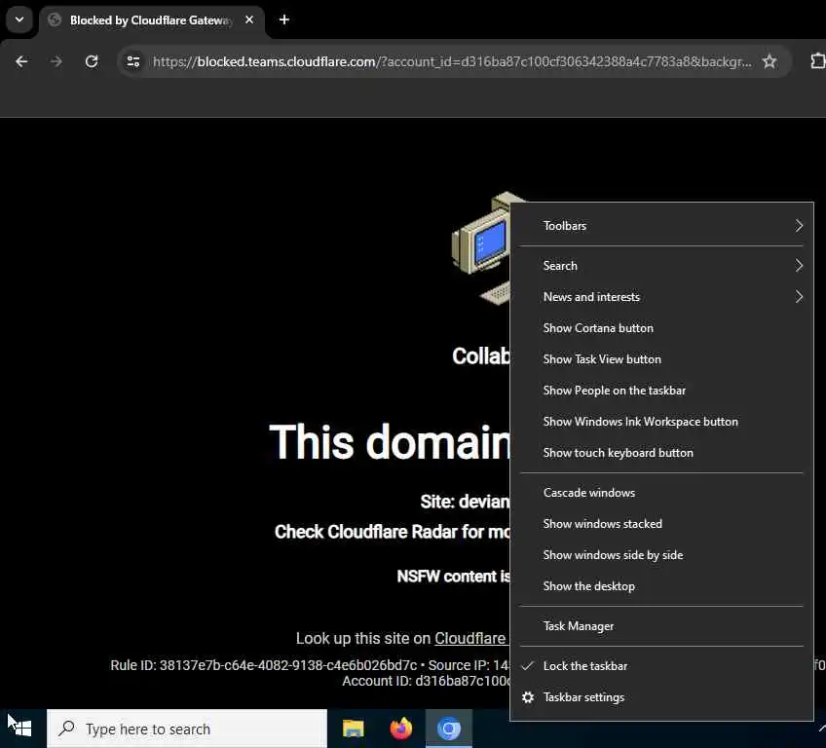Open Task Manager from context menu

(x=661, y=626)
